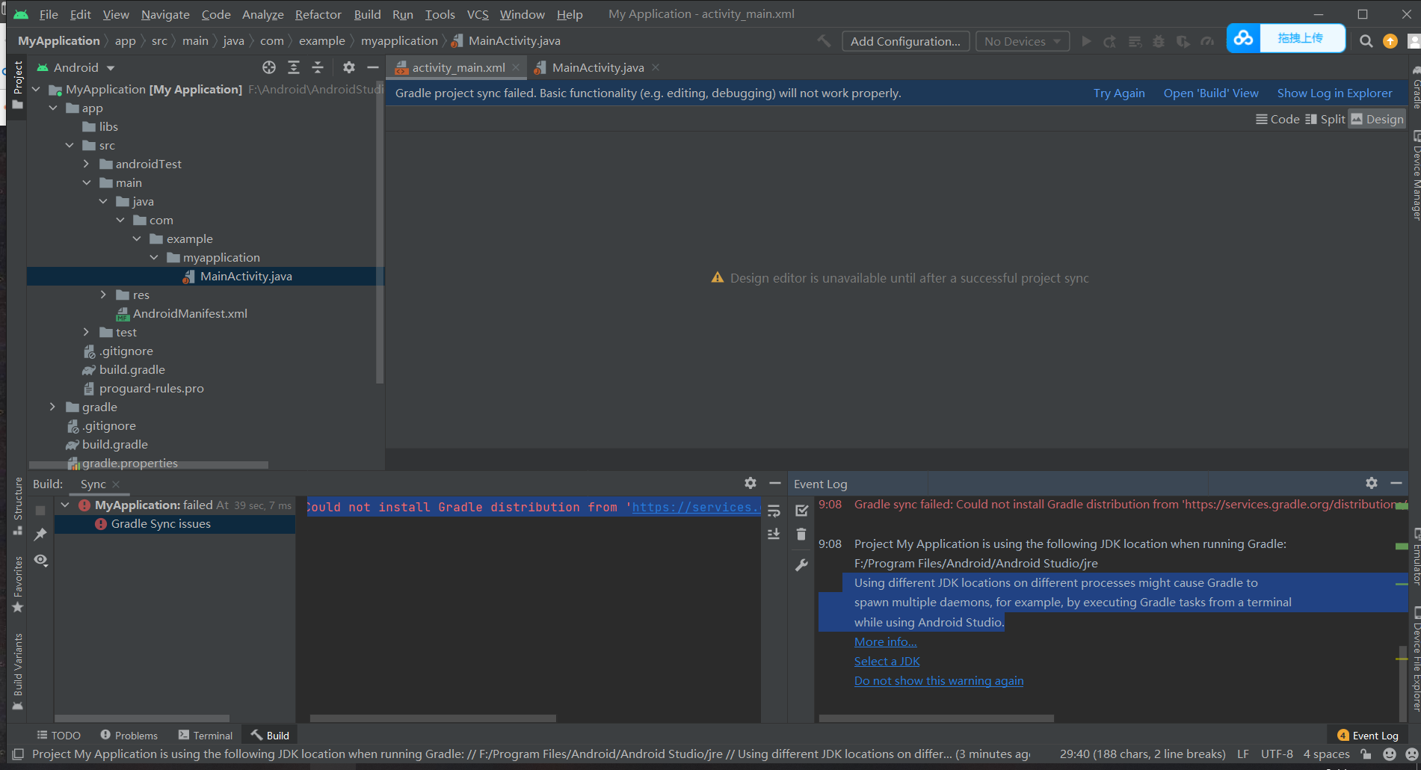Screen dimensions: 1421x770
Task: Collapse all in Project panel
Action: [318, 67]
